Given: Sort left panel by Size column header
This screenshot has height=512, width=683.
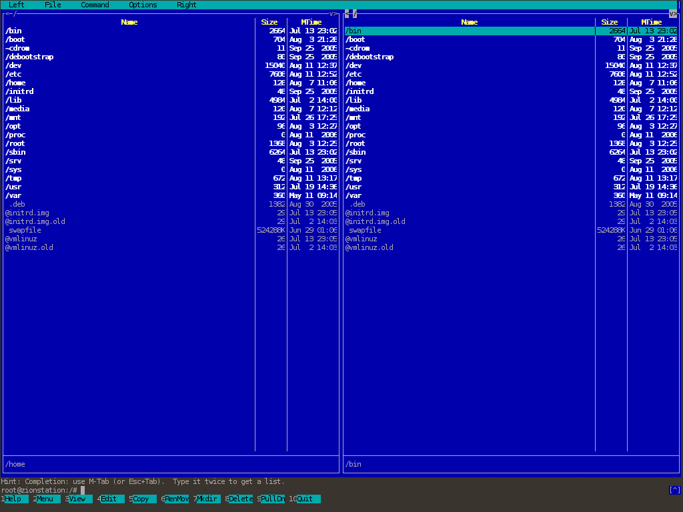Looking at the screenshot, I should [x=269, y=22].
